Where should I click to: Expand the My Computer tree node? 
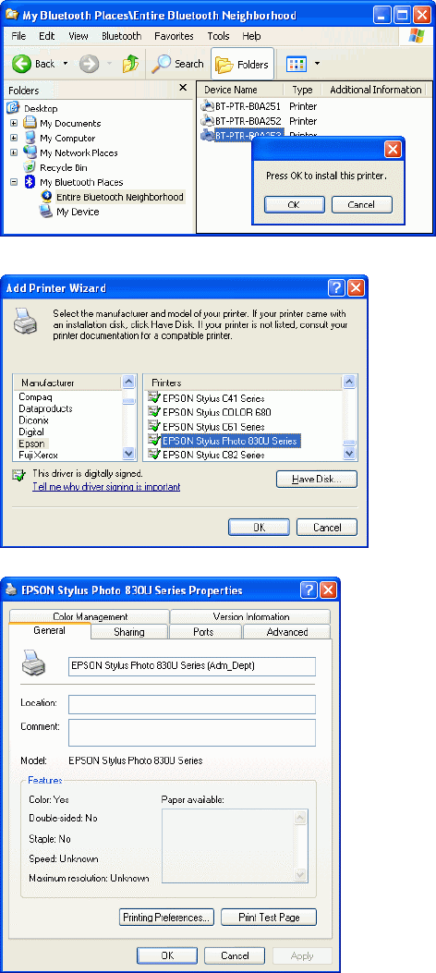(14, 138)
